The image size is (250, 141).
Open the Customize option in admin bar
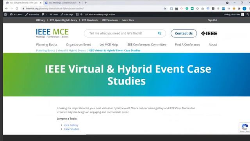coord(32,14)
